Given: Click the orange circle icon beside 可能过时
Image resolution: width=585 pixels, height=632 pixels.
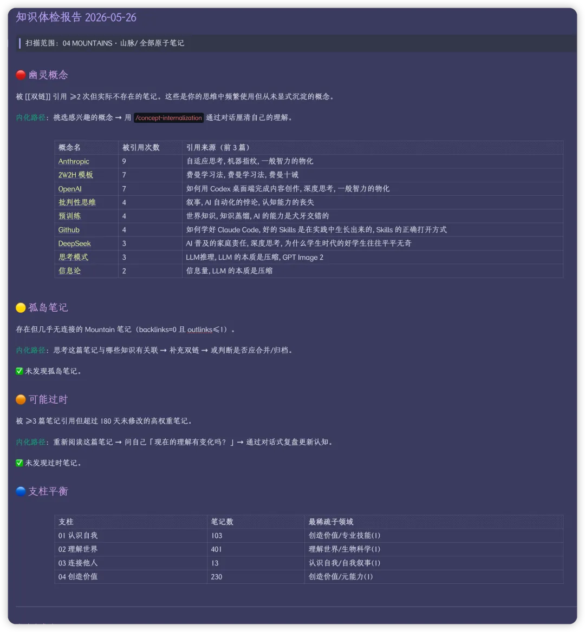Looking at the screenshot, I should (21, 399).
